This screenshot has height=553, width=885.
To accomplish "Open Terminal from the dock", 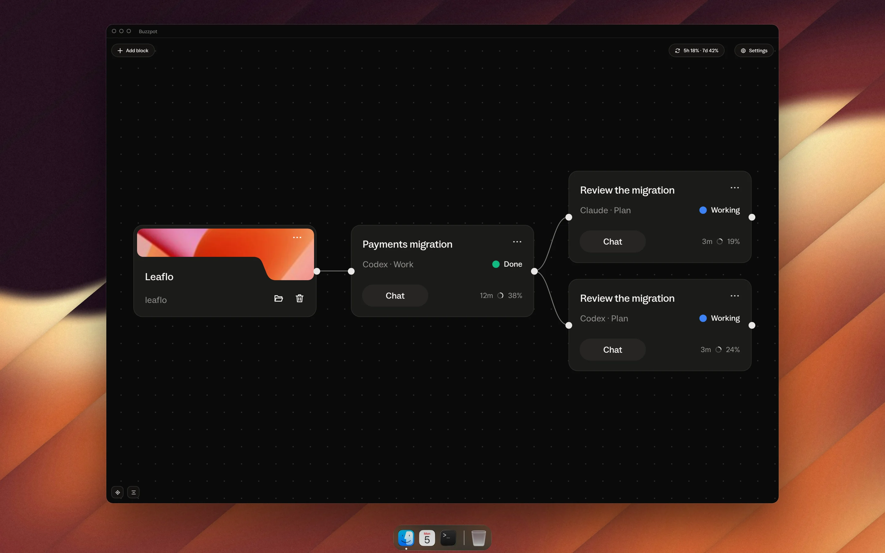I will point(448,538).
